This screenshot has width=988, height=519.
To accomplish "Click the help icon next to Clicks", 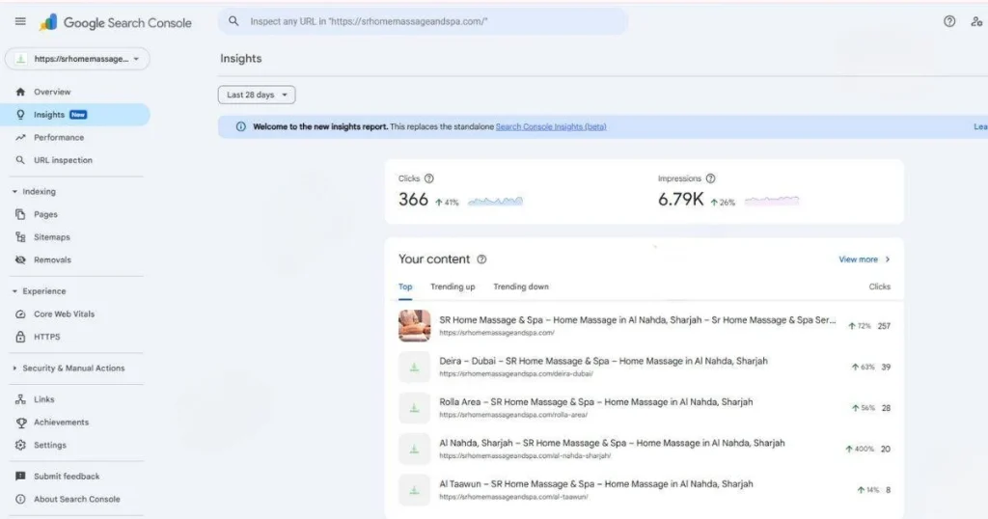I will pos(429,178).
